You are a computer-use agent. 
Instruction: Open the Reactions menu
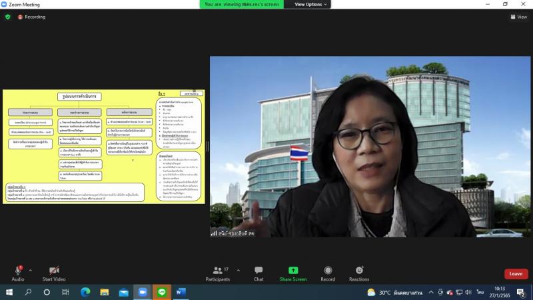coord(359,274)
